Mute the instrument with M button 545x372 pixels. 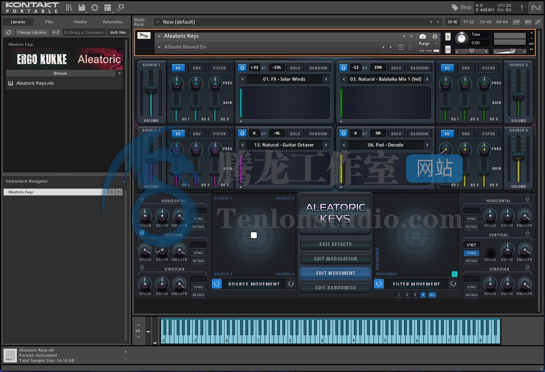(448, 49)
